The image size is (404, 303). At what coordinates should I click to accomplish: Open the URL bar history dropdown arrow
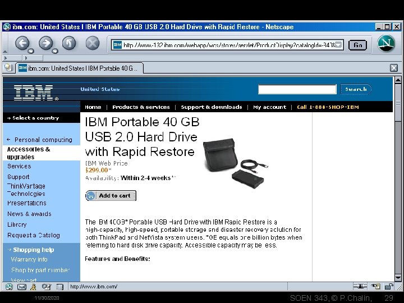click(338, 45)
